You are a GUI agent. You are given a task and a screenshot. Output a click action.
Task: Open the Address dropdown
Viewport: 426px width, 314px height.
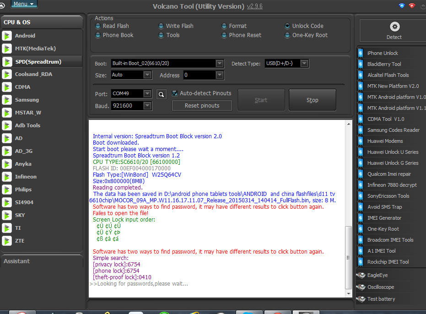[x=220, y=75]
